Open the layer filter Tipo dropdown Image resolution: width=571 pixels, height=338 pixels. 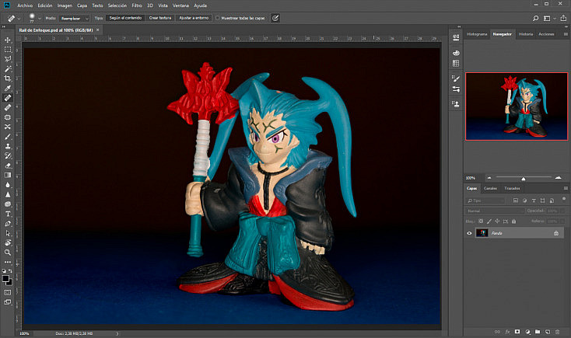tap(485, 200)
